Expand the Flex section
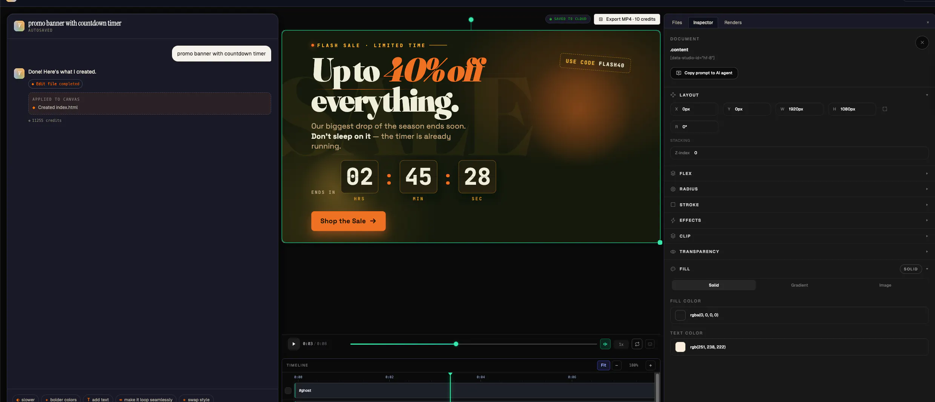Screen dimensions: 935x402 927,173
